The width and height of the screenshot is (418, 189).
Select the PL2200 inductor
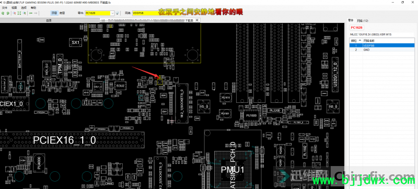pos(274,110)
